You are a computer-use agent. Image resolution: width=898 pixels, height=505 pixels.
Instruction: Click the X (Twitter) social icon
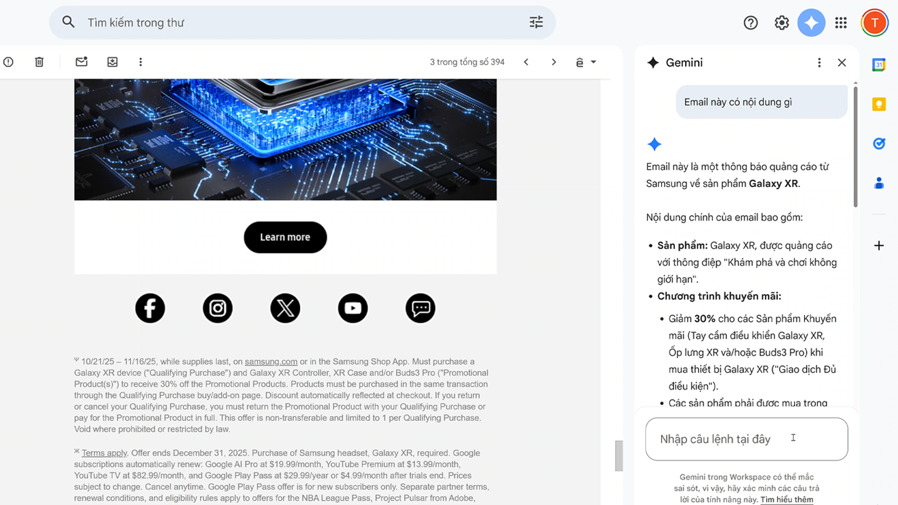point(285,308)
